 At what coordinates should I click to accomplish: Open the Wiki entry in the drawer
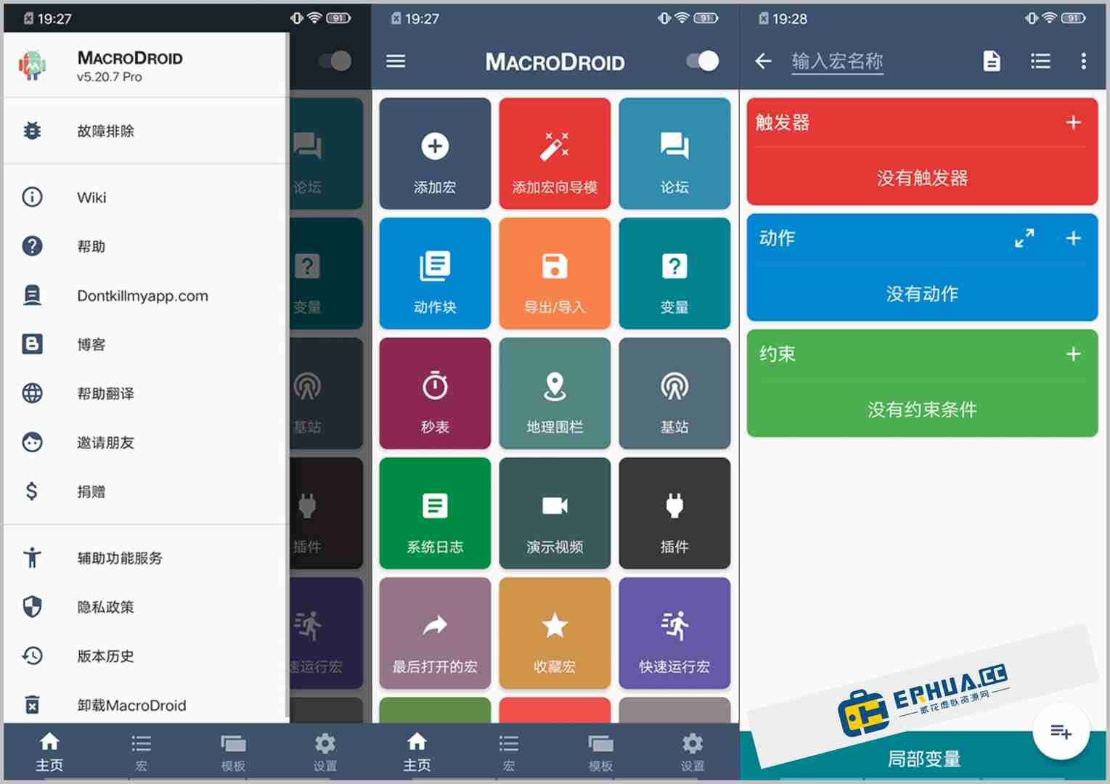145,197
